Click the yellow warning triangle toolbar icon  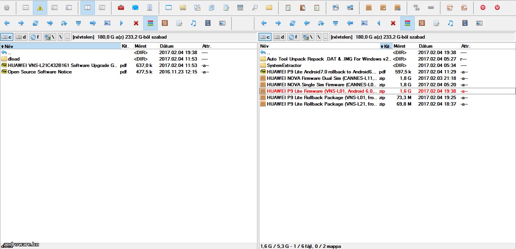[40, 8]
